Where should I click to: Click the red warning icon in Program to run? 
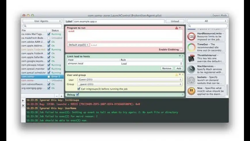176,28
